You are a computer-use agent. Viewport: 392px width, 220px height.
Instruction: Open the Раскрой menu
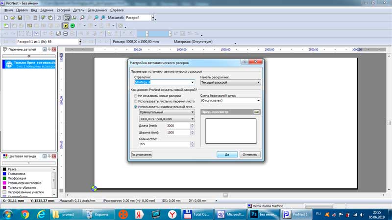(x=63, y=10)
